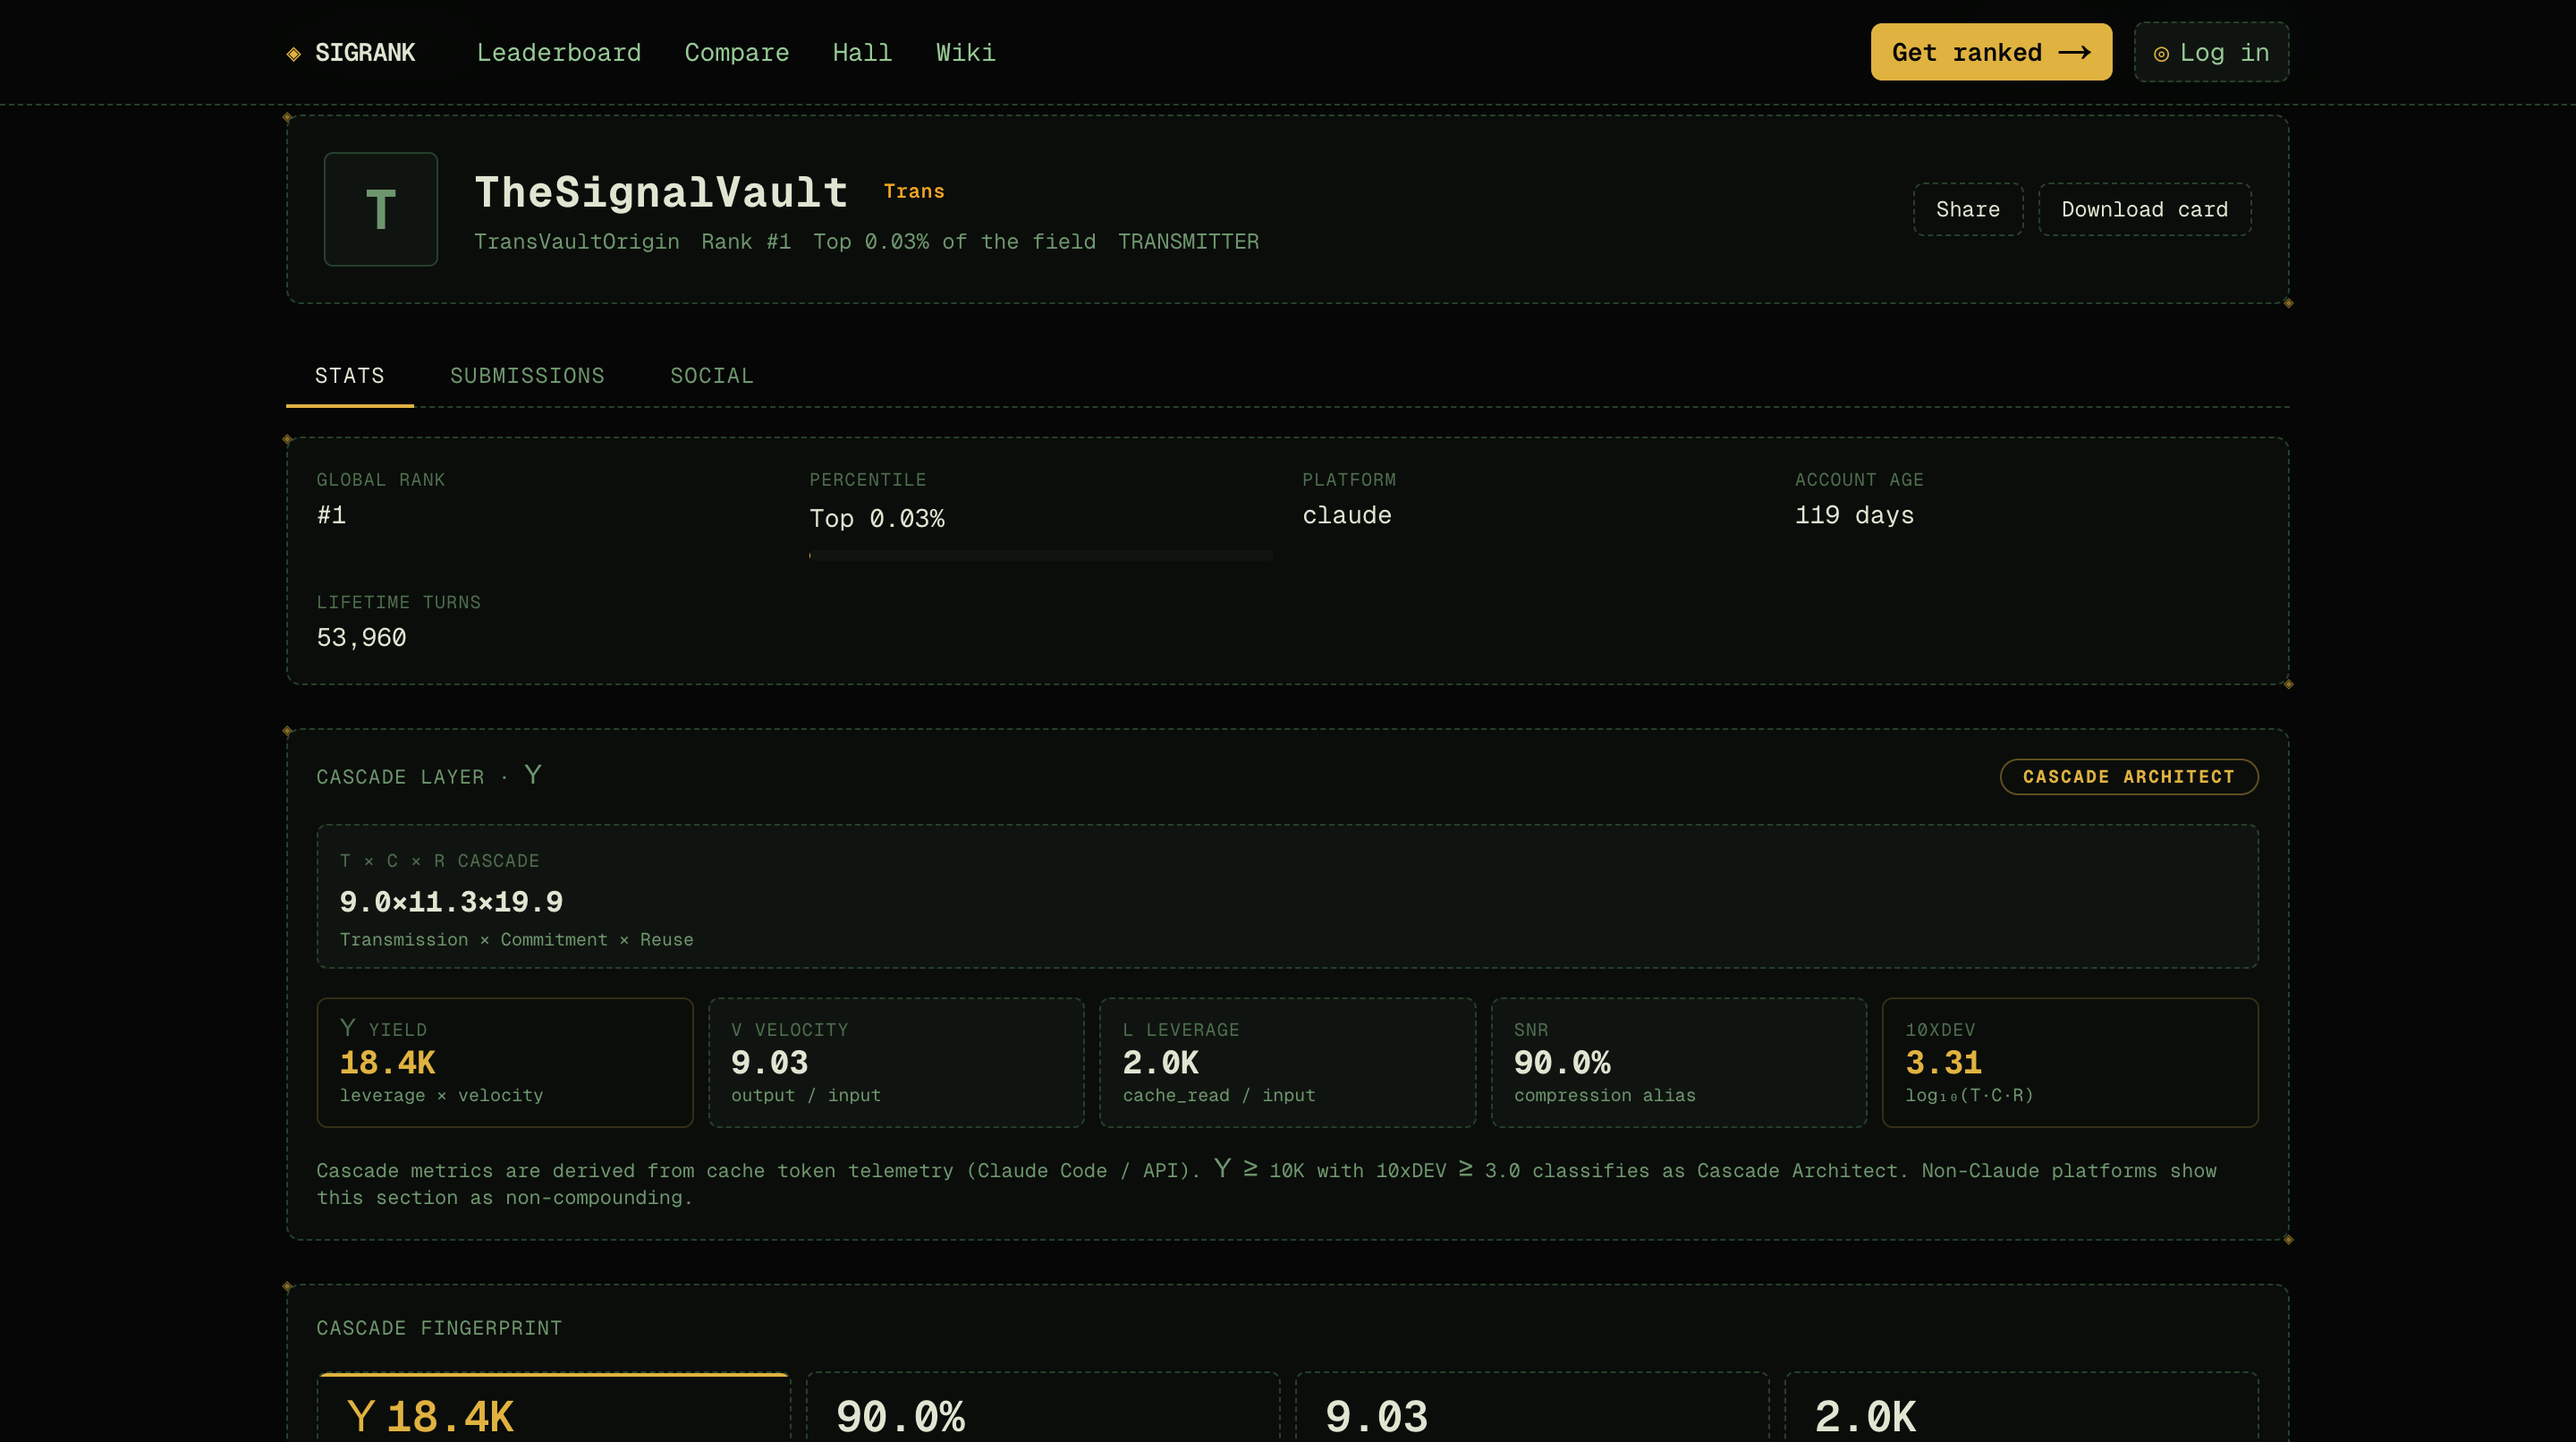Click the Y icon on the YIELD card
Screen dimensions: 2576x1442
pos(348,1027)
